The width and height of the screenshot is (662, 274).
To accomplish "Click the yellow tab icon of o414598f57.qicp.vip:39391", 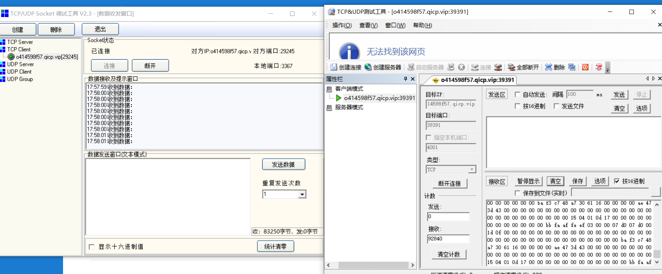I will pyautogui.click(x=436, y=80).
